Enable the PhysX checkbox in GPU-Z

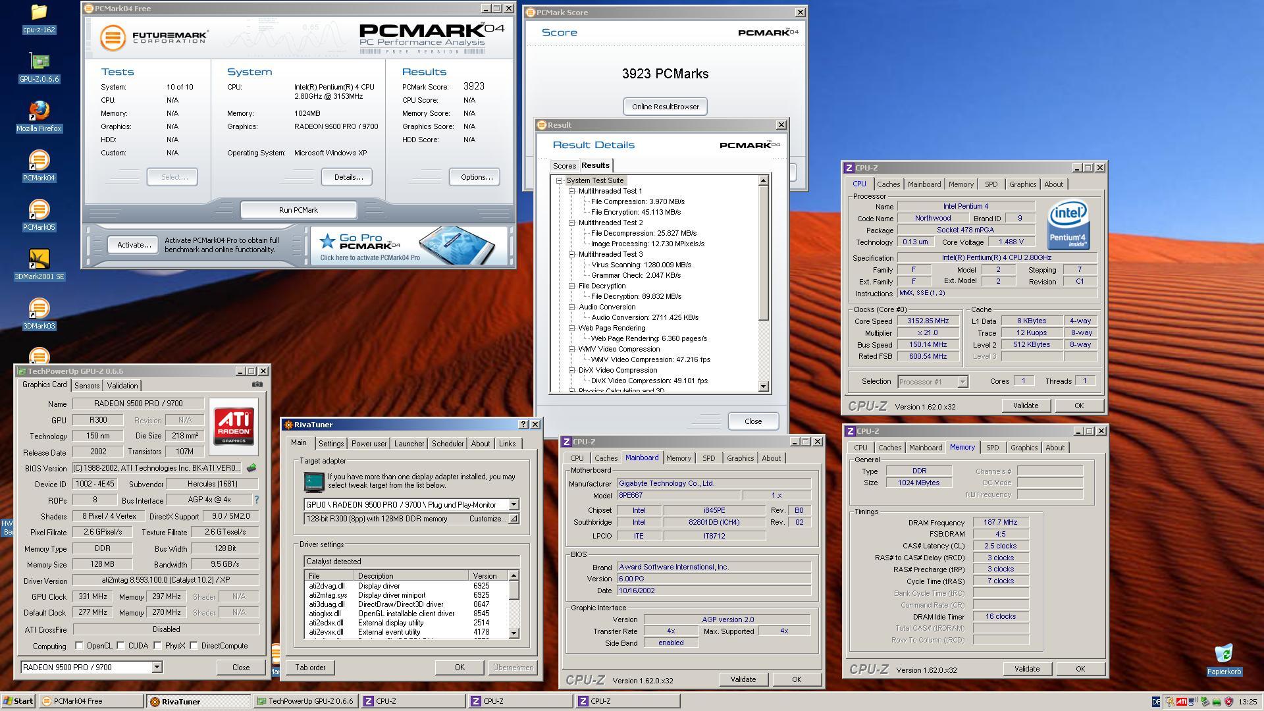pyautogui.click(x=157, y=646)
